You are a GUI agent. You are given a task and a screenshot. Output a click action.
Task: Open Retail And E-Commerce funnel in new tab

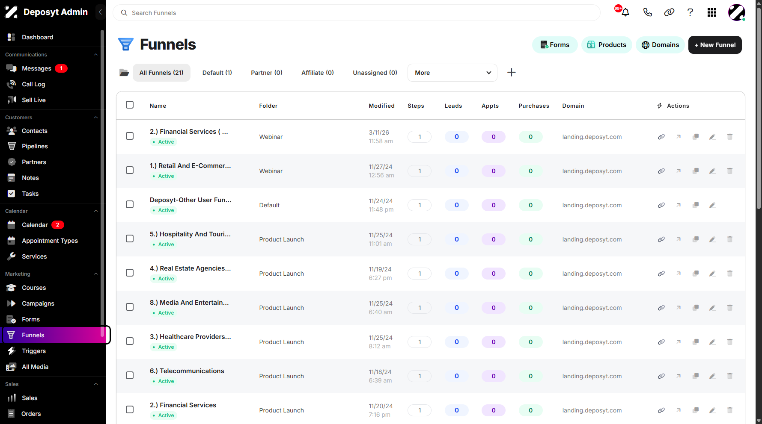679,171
